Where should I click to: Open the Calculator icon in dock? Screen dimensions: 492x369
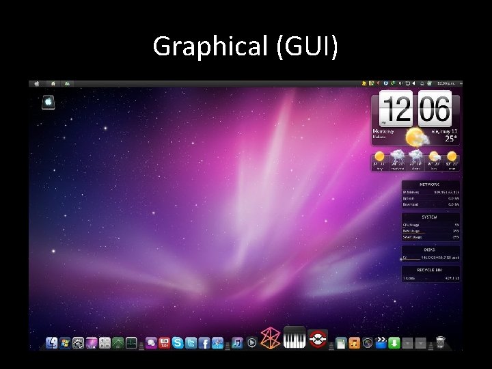point(105,342)
